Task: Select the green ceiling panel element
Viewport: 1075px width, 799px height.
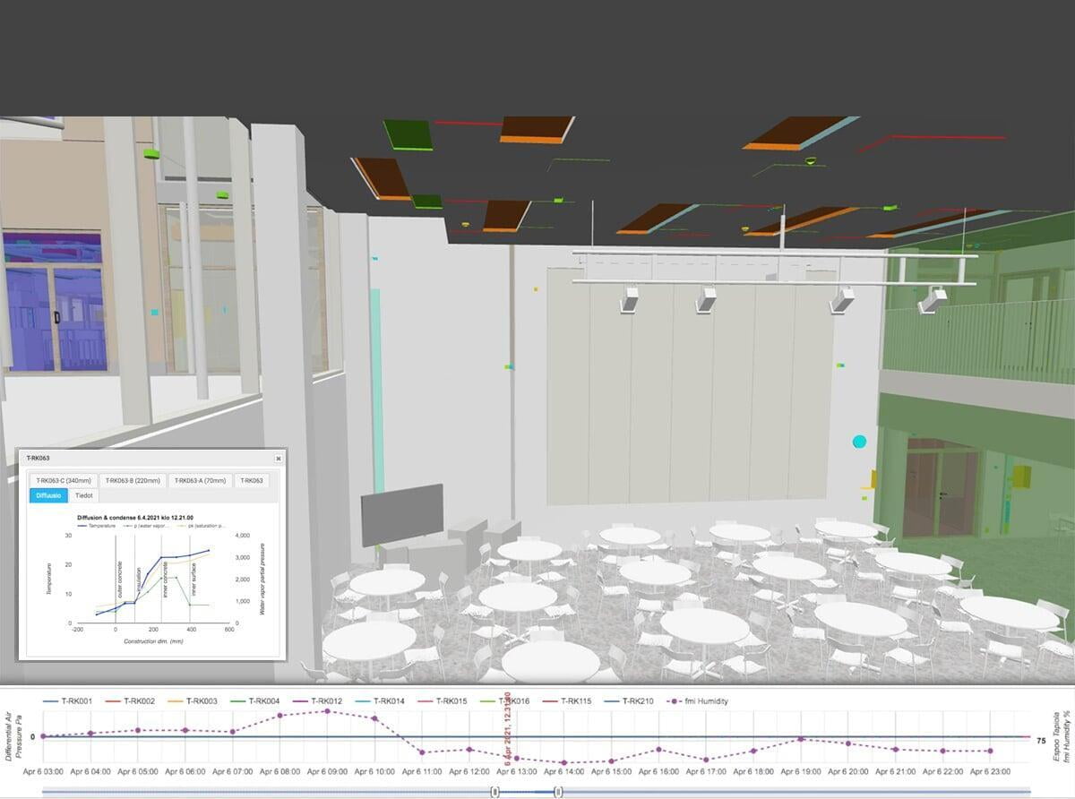Action: (x=408, y=135)
